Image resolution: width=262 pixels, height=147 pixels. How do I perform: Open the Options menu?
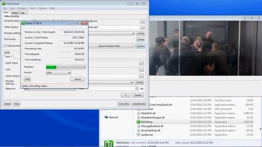42,8
